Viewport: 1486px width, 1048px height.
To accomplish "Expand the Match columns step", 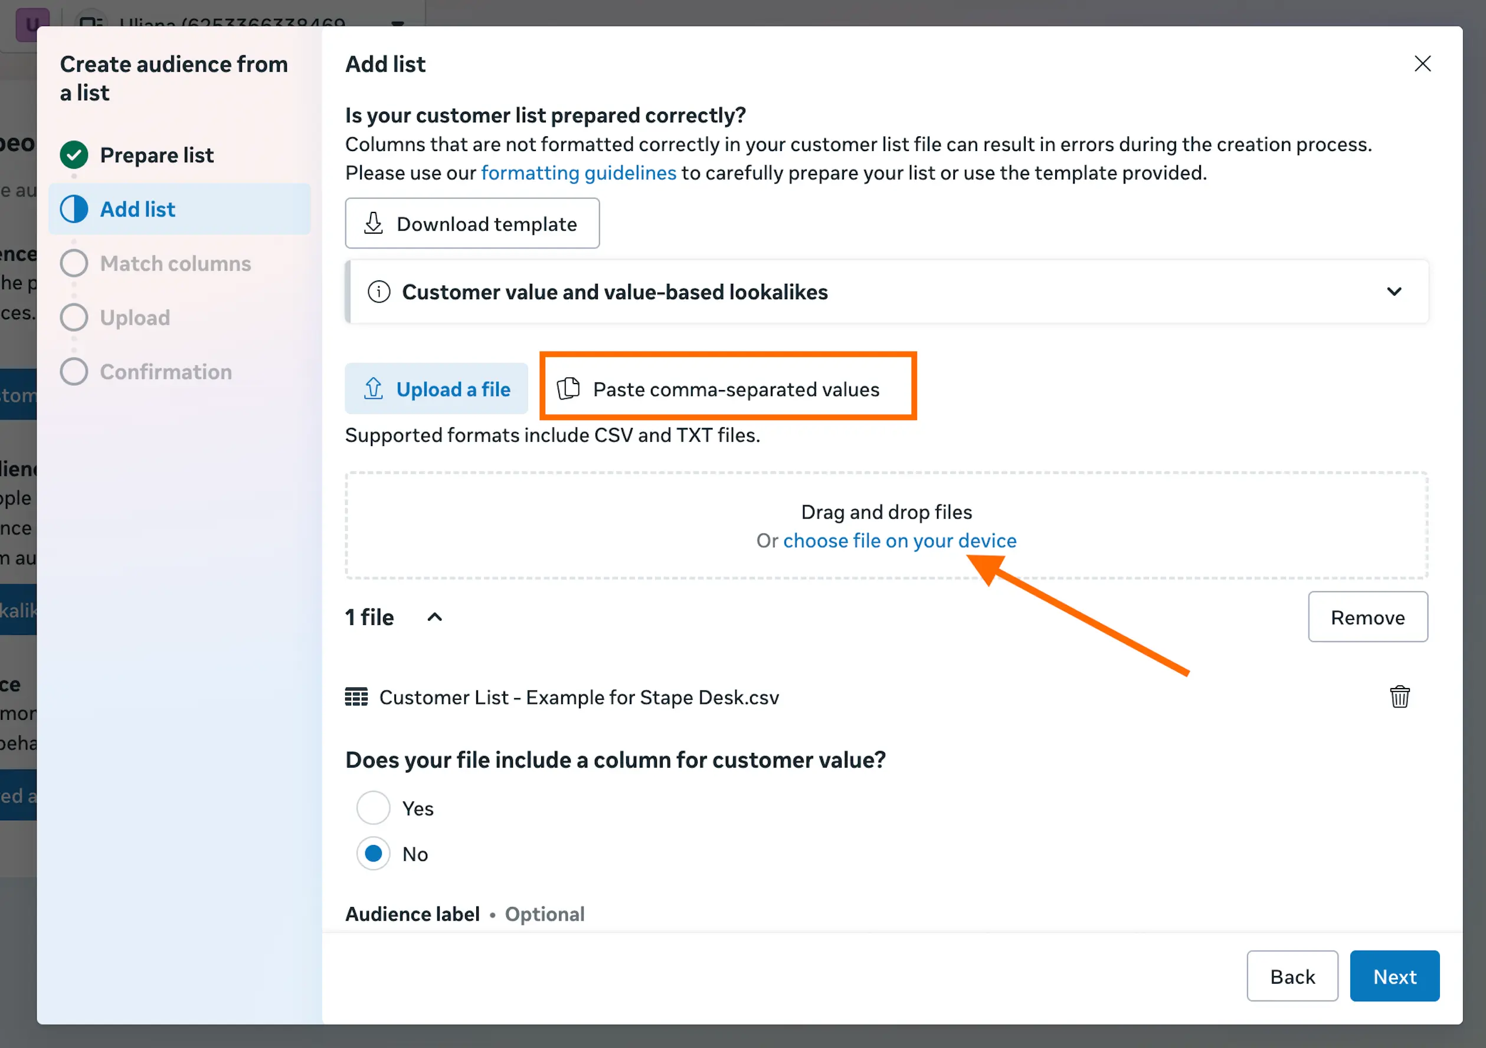I will (74, 263).
